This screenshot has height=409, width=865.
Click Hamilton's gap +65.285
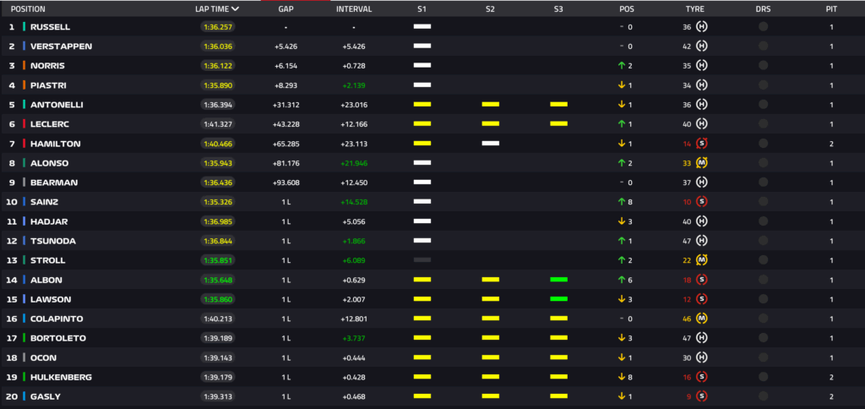[286, 144]
